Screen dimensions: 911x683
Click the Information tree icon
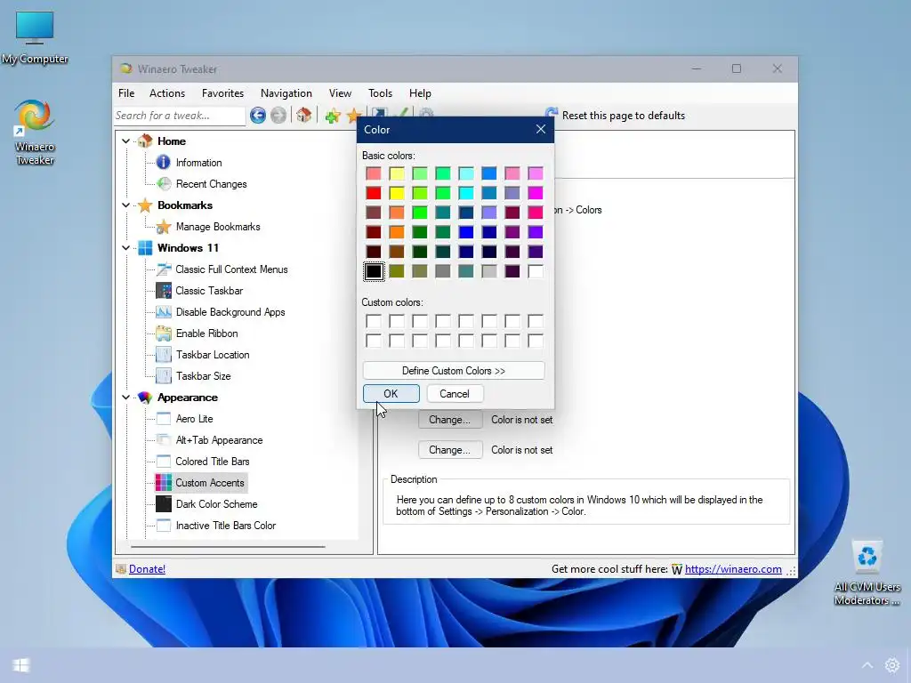tap(164, 162)
